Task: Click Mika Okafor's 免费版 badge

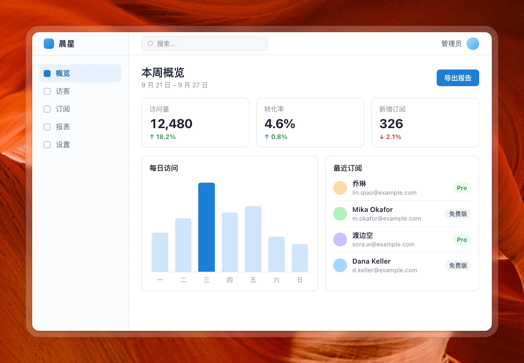Action: coord(458,214)
